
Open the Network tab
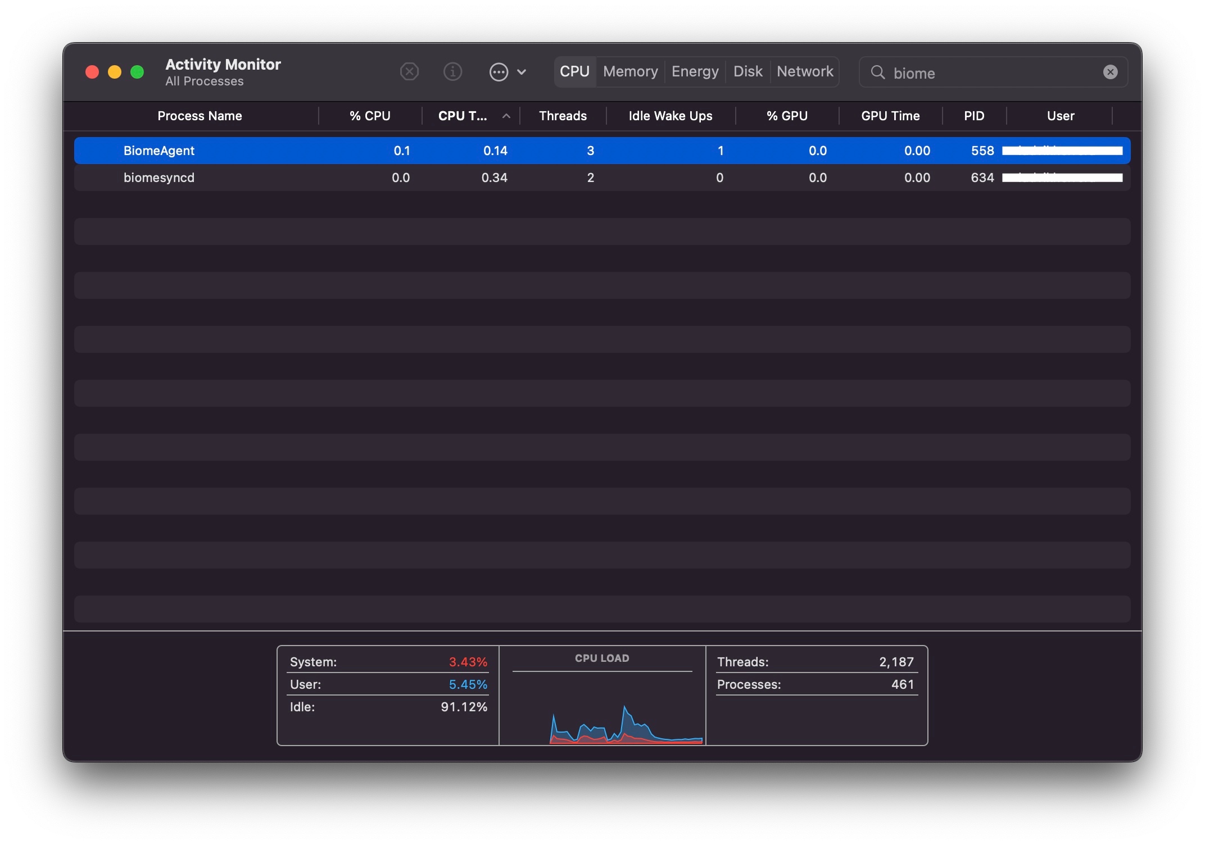(804, 72)
